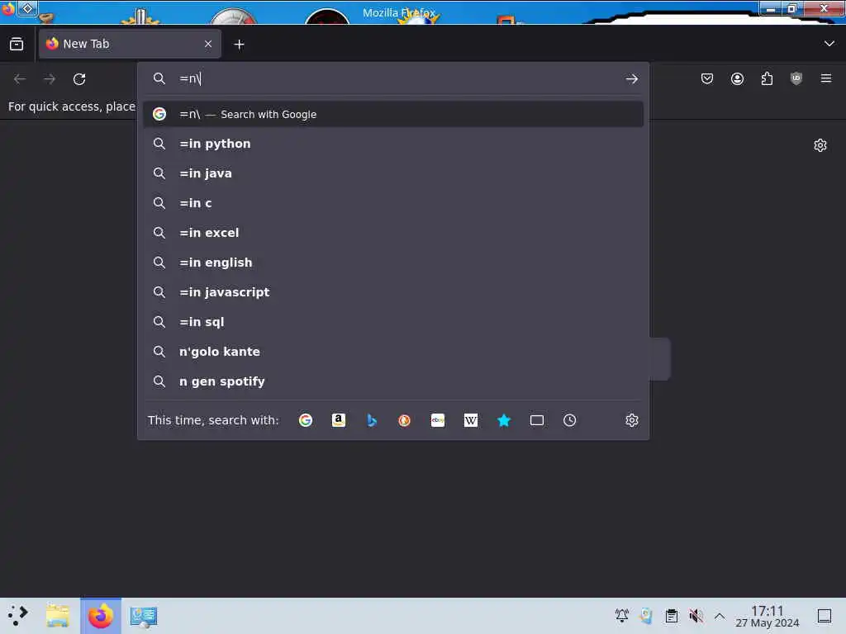Choose suggestion '=in javascript'
The height and width of the screenshot is (634, 846).
tap(393, 292)
